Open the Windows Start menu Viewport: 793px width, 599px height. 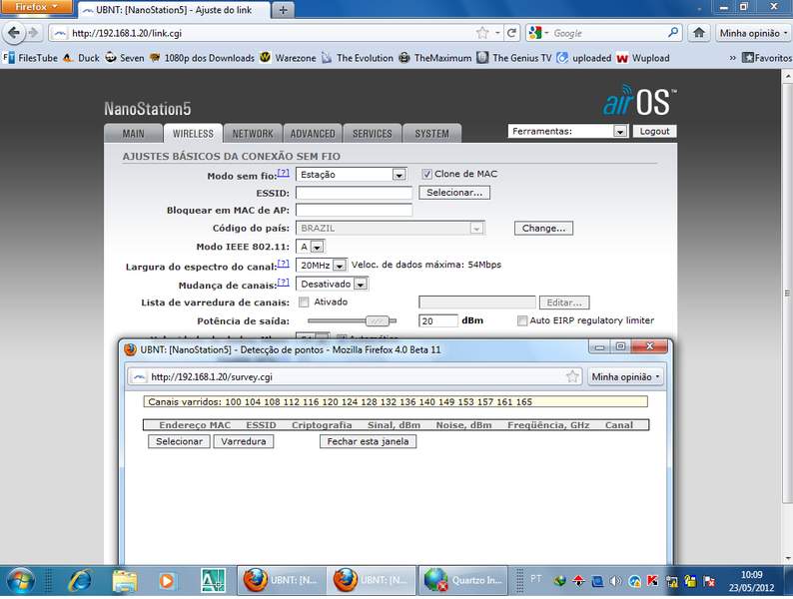pyautogui.click(x=20, y=580)
